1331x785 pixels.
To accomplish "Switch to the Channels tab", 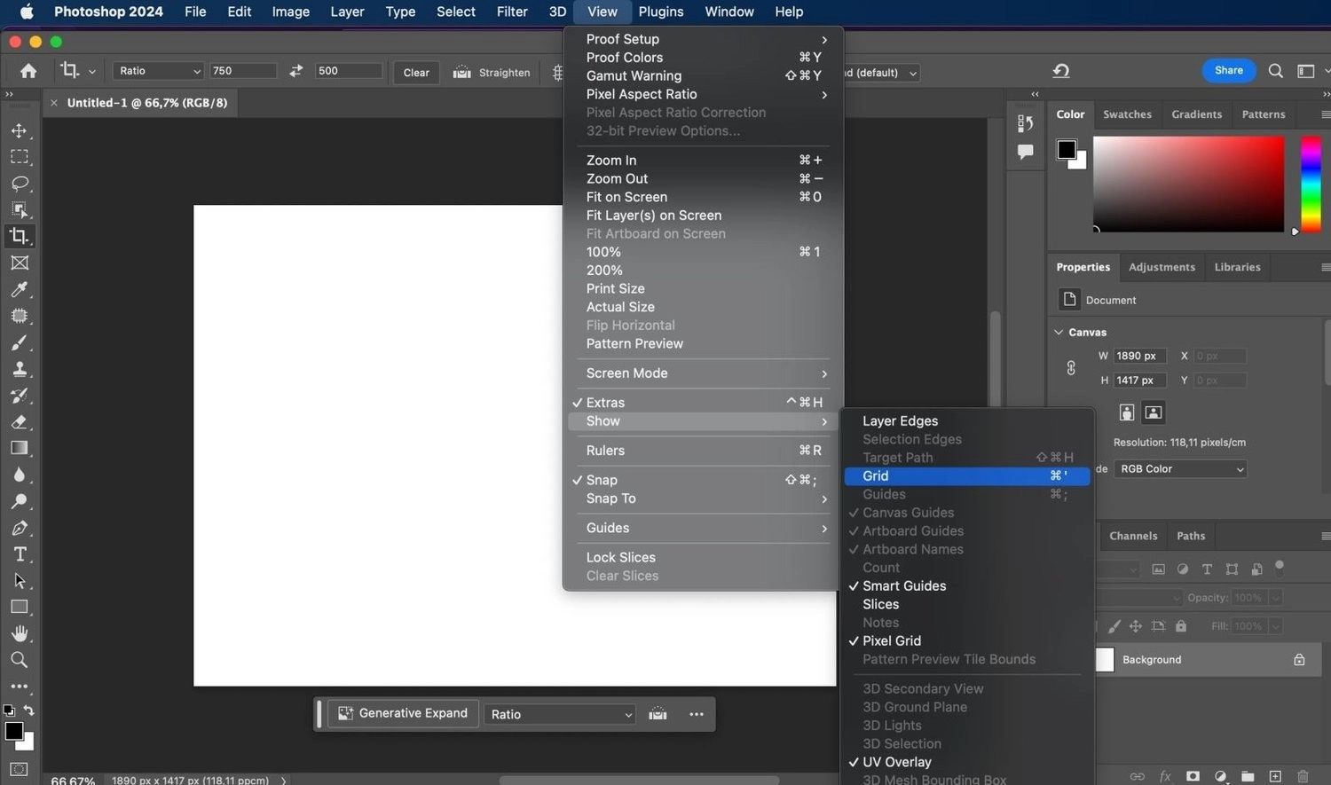I will point(1133,536).
